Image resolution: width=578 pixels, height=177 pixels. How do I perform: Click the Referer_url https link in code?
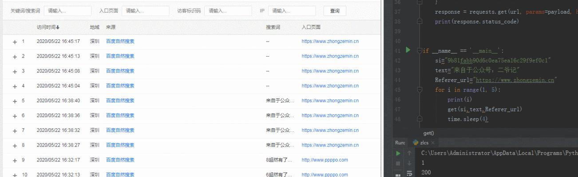pos(515,80)
